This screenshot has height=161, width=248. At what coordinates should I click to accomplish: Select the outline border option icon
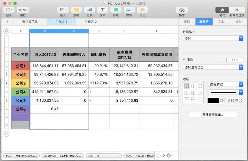pos(187,86)
